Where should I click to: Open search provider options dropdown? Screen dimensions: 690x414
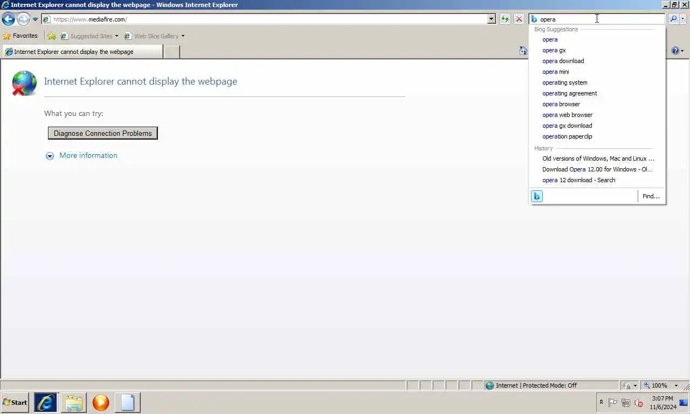click(x=683, y=19)
